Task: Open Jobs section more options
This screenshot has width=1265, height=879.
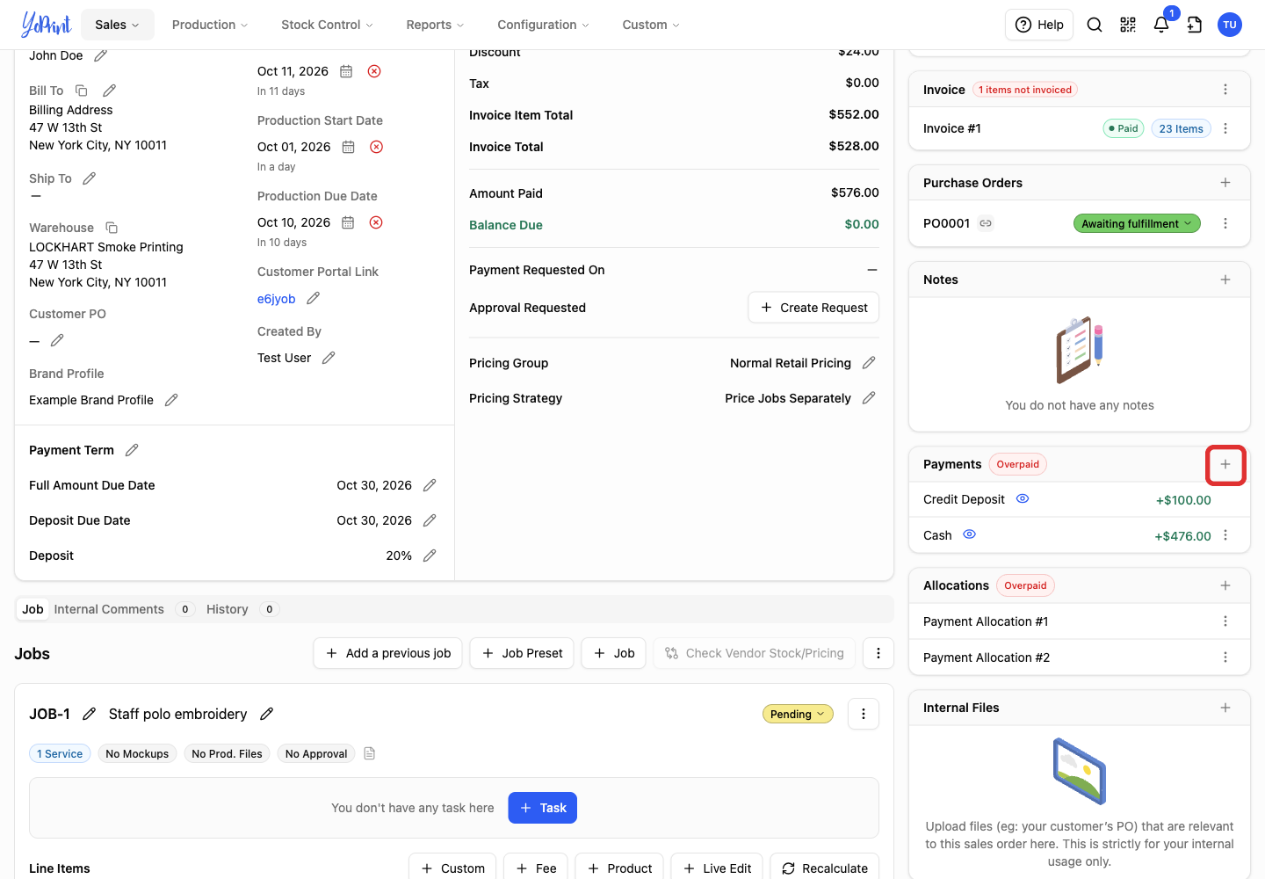Action: coord(878,653)
